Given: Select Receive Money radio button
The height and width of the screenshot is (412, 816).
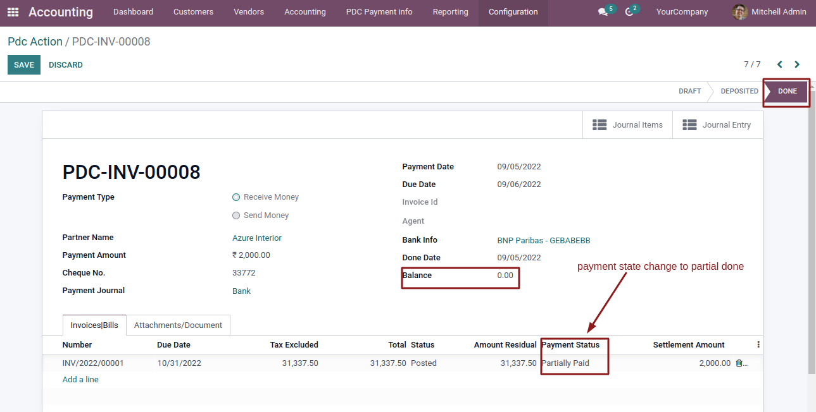Looking at the screenshot, I should (x=236, y=197).
